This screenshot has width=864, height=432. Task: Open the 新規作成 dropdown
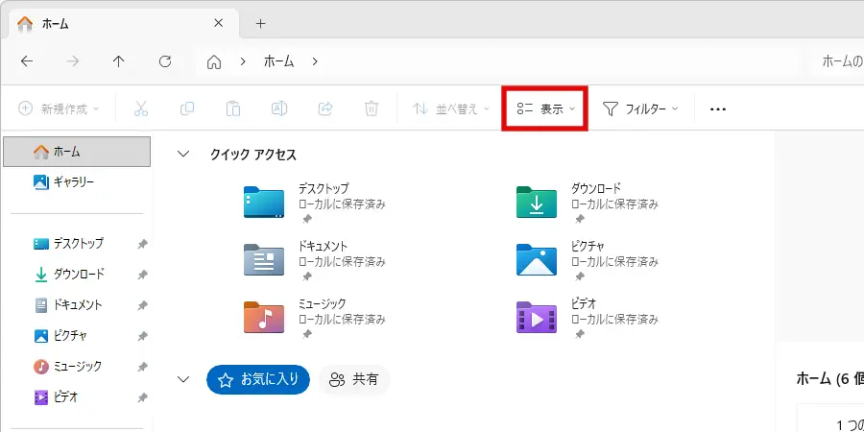[x=59, y=108]
